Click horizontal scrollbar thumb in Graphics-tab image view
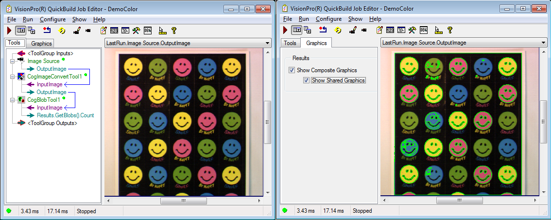Screen dimensions: 551x220 (459, 201)
